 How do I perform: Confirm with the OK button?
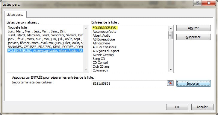(x=177, y=107)
